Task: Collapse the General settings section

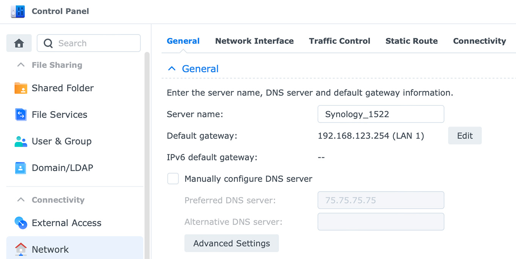Action: click(x=172, y=69)
